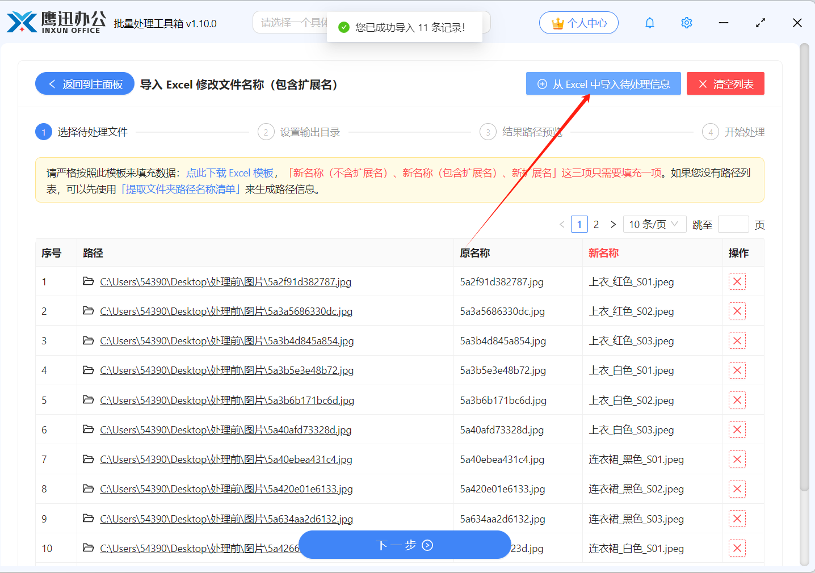Open the settings gear
815x573 pixels.
[687, 23]
